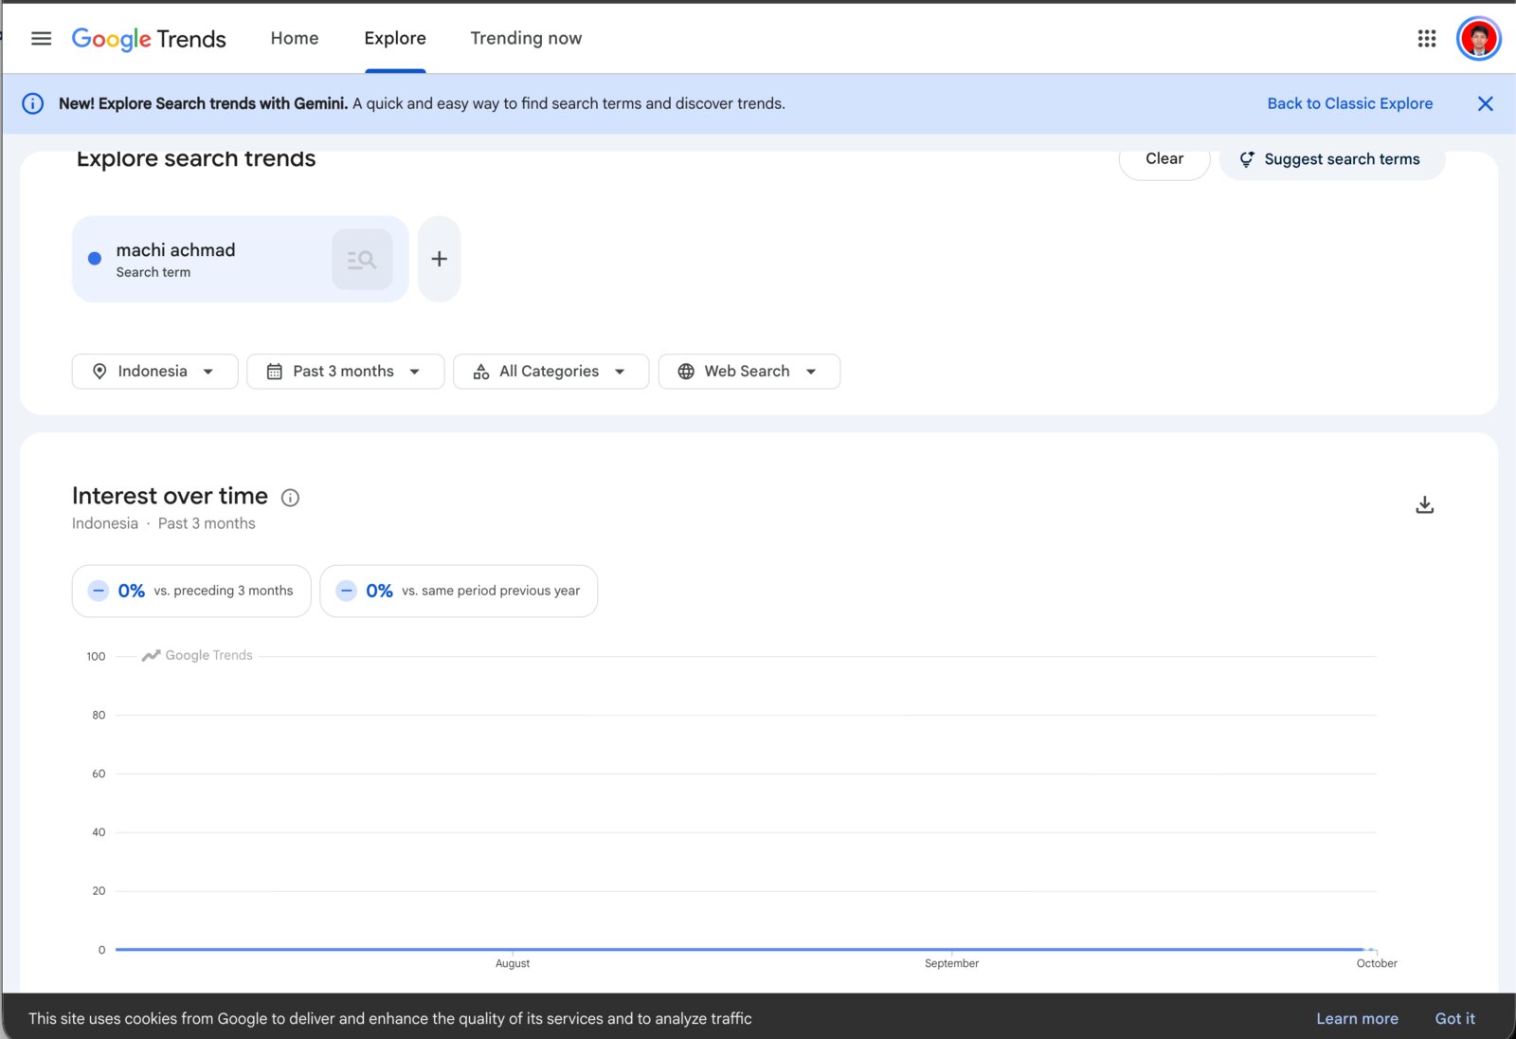This screenshot has width=1516, height=1039.
Task: Click Suggest search terms button
Action: pos(1331,159)
